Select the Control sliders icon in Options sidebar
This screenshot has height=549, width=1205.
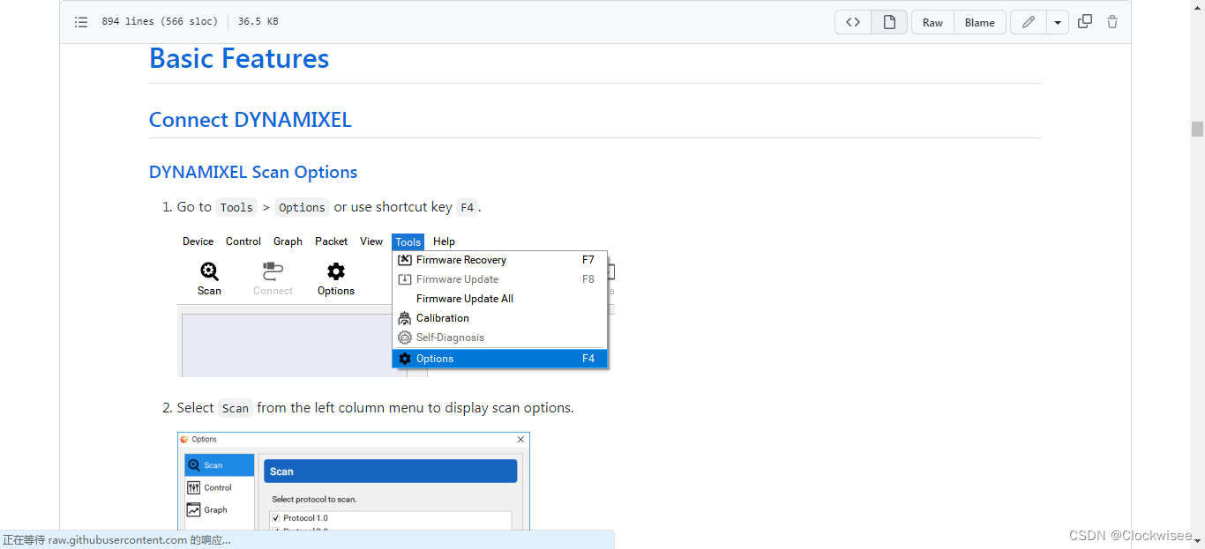tap(195, 487)
